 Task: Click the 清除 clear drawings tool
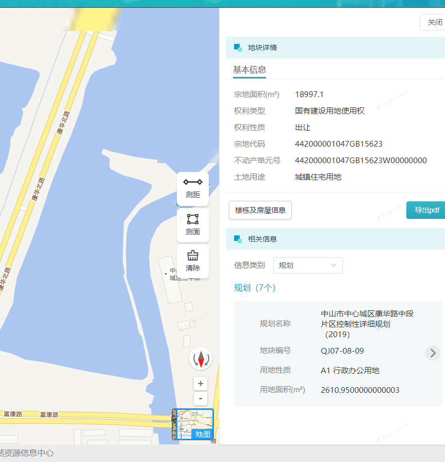point(193,261)
